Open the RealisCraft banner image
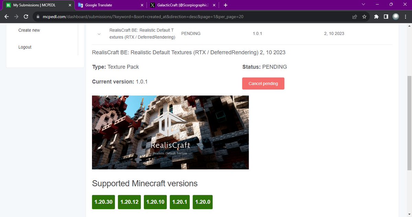This screenshot has height=217, width=412. 170,132
